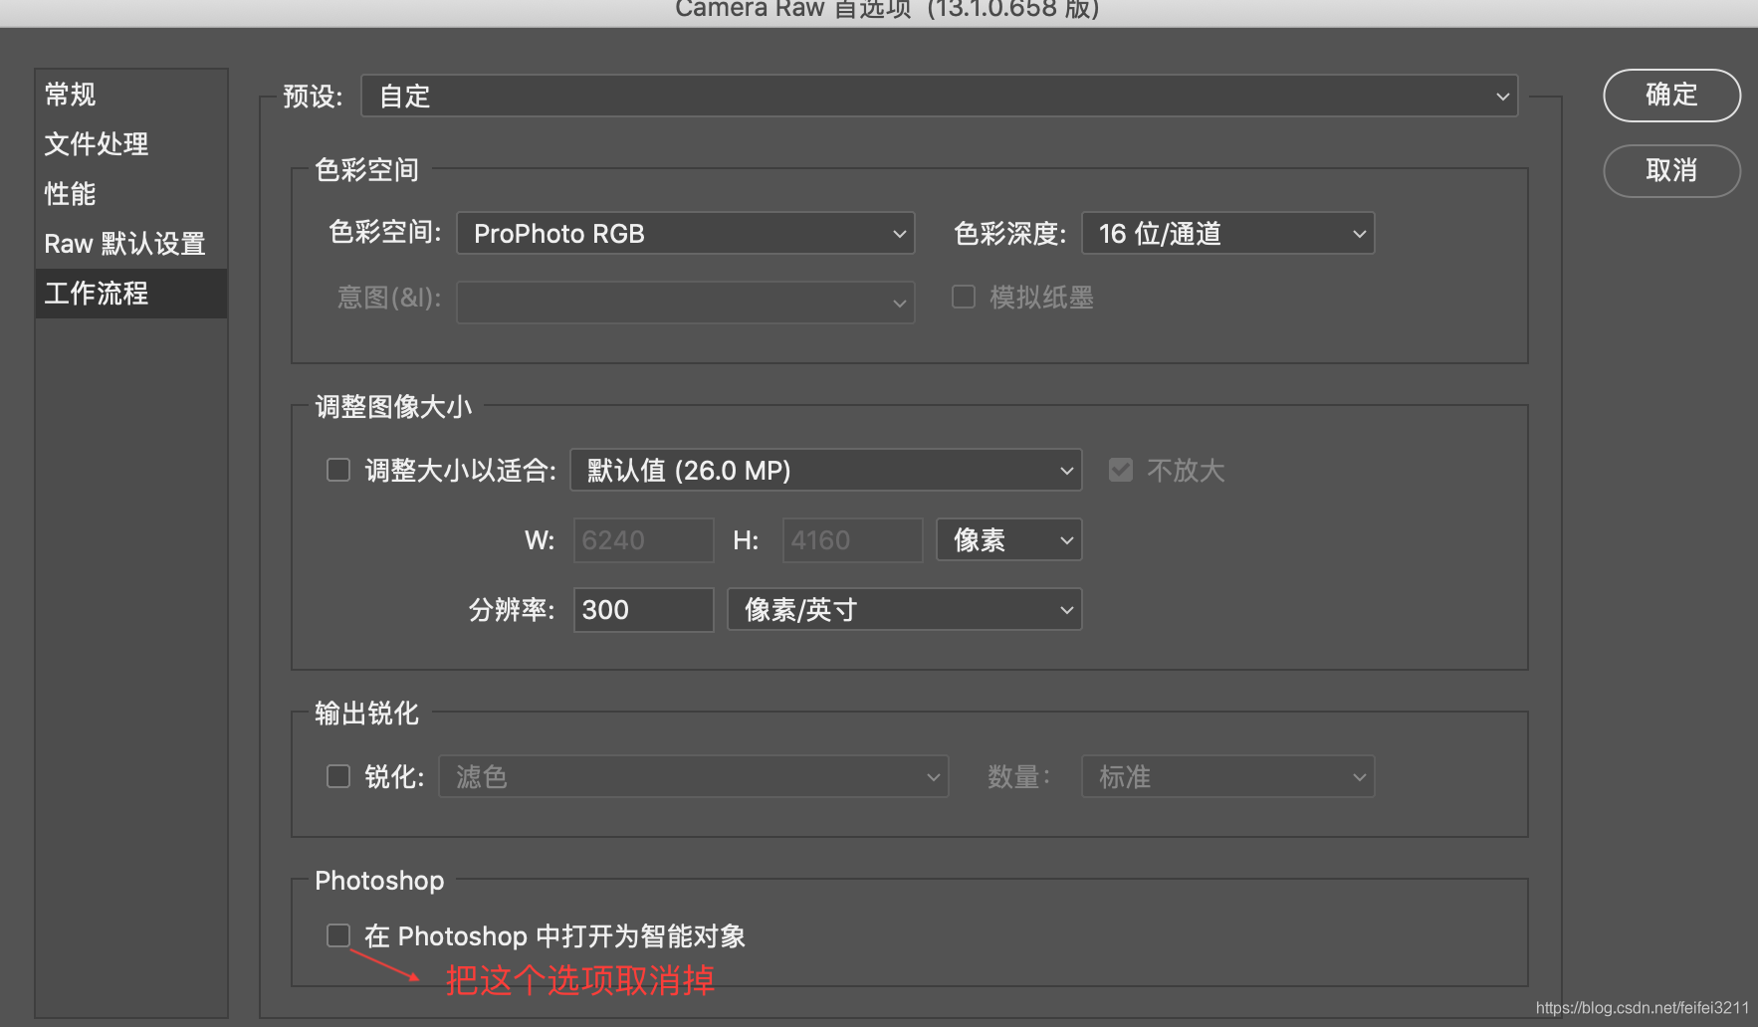Open the 色彩深度 16 位/通道 dropdown
Image resolution: width=1758 pixels, height=1027 pixels.
click(x=1227, y=234)
